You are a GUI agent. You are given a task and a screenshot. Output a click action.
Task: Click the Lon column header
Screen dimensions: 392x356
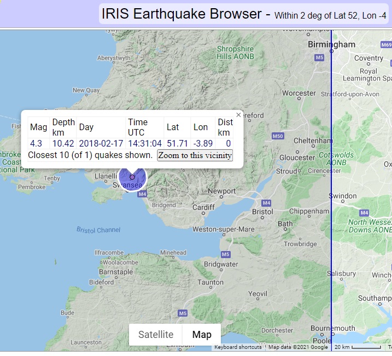[201, 127]
